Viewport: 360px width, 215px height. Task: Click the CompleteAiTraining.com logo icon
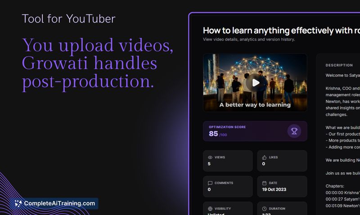(x=18, y=203)
